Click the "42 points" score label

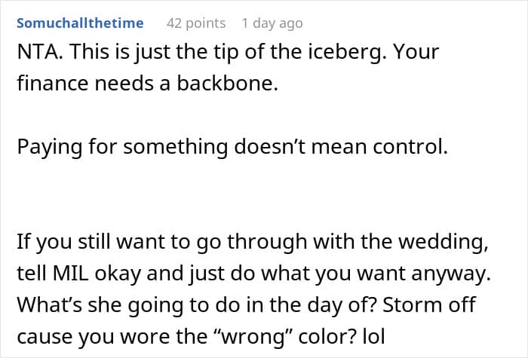[195, 23]
